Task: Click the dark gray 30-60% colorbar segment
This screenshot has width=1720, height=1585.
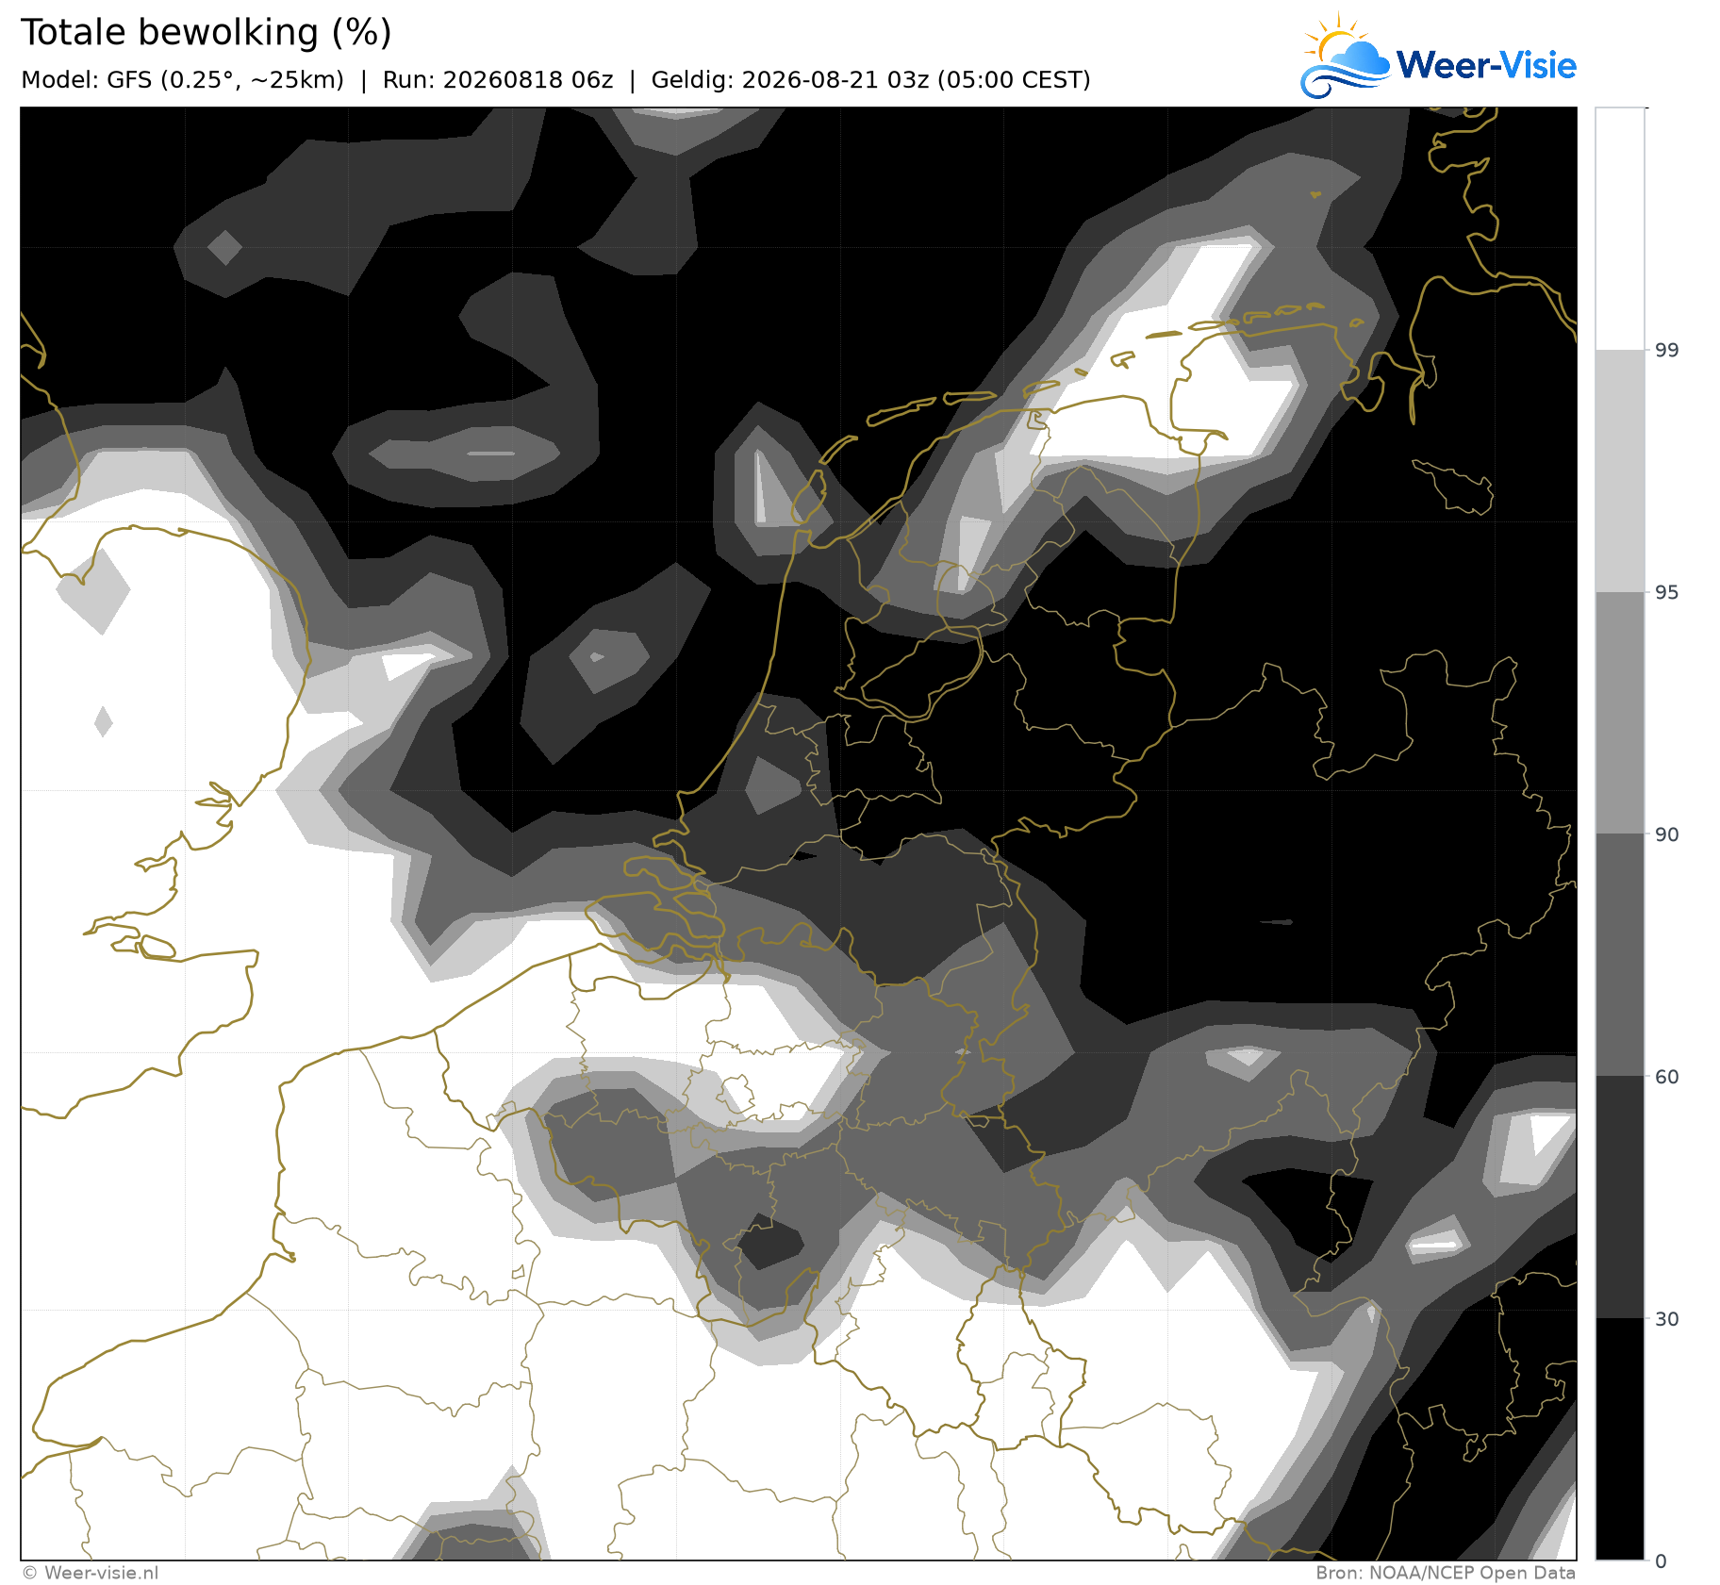Action: [x=1620, y=1197]
